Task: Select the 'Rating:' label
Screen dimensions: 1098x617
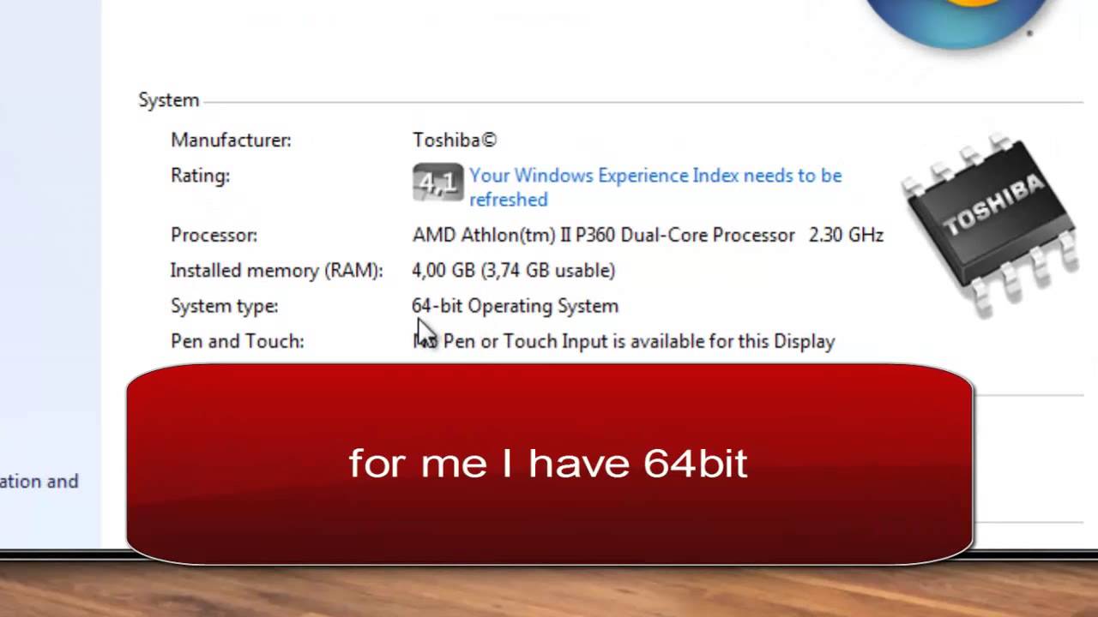Action: (x=200, y=176)
